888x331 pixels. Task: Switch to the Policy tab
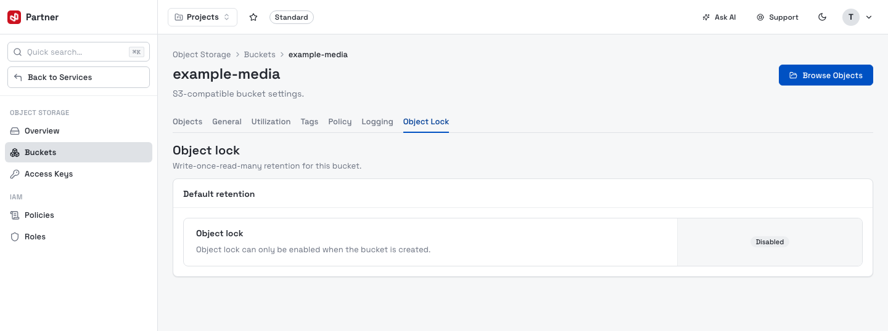click(340, 122)
